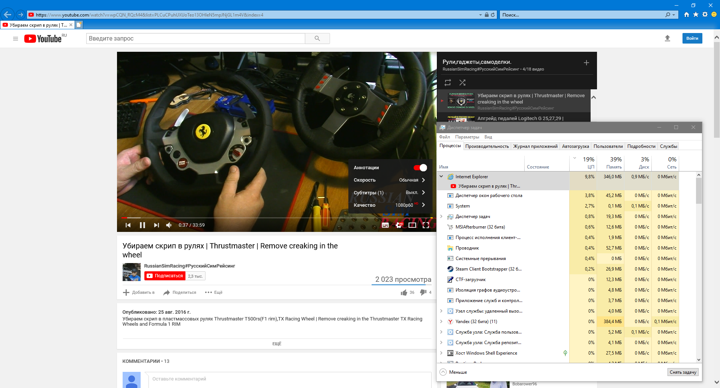Turn off the Аннотации switch

pyautogui.click(x=420, y=168)
